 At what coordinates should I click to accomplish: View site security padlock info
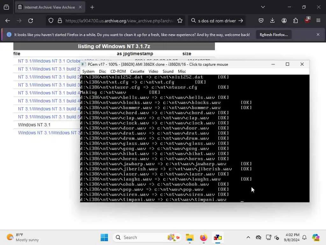[x=60, y=21]
